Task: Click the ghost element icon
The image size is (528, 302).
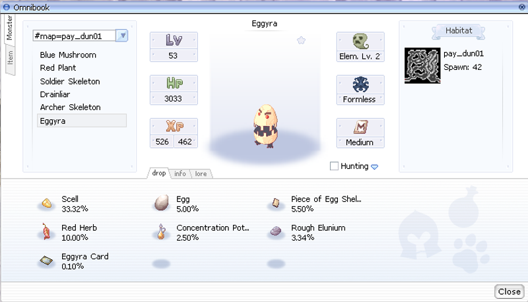Action: [x=360, y=41]
